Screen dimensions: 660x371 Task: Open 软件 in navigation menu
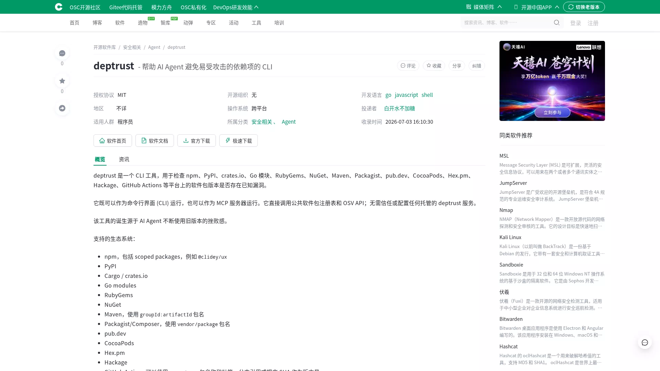tap(120, 23)
